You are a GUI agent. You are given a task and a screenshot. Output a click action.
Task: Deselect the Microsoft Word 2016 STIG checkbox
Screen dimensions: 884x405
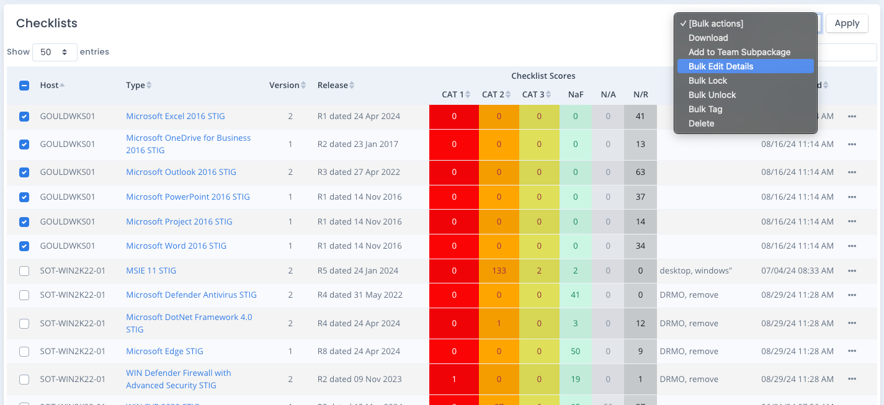[24, 246]
